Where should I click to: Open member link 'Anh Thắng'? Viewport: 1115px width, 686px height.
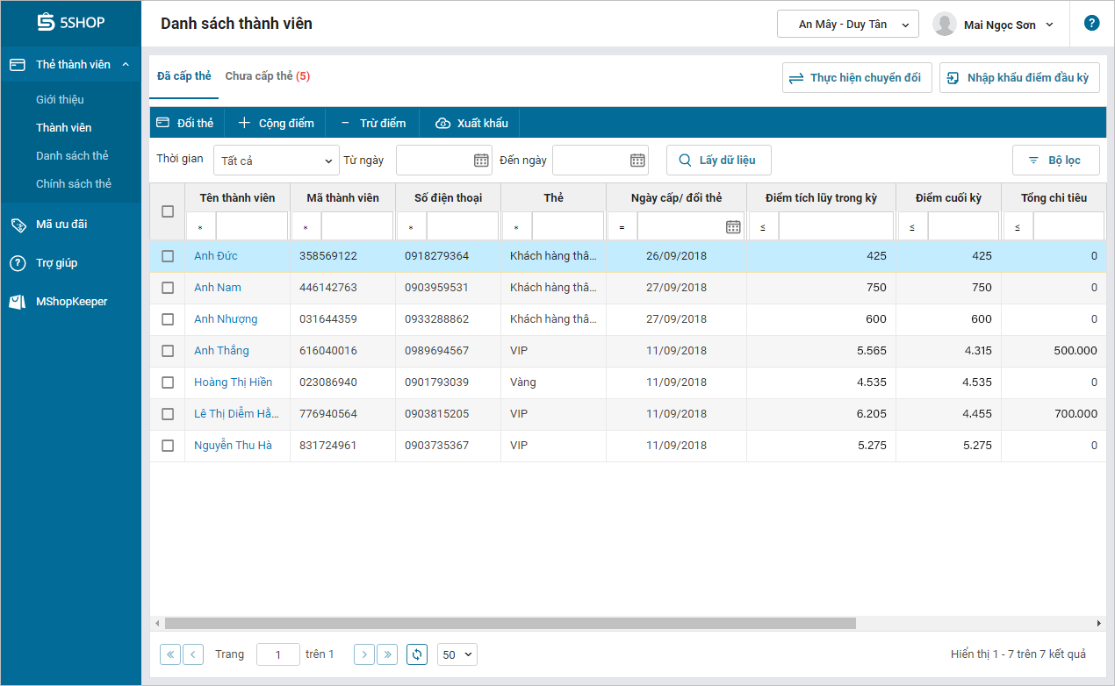tap(221, 351)
